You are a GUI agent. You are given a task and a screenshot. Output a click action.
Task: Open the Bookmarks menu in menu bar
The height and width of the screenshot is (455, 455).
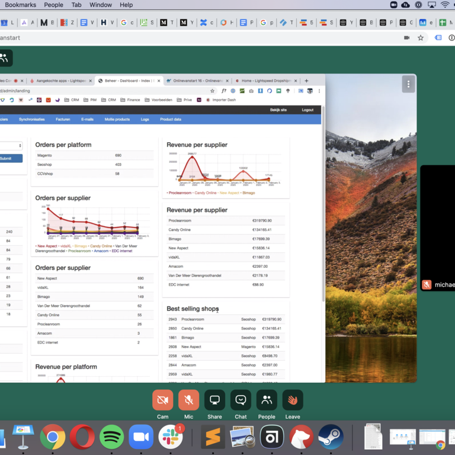[20, 5]
